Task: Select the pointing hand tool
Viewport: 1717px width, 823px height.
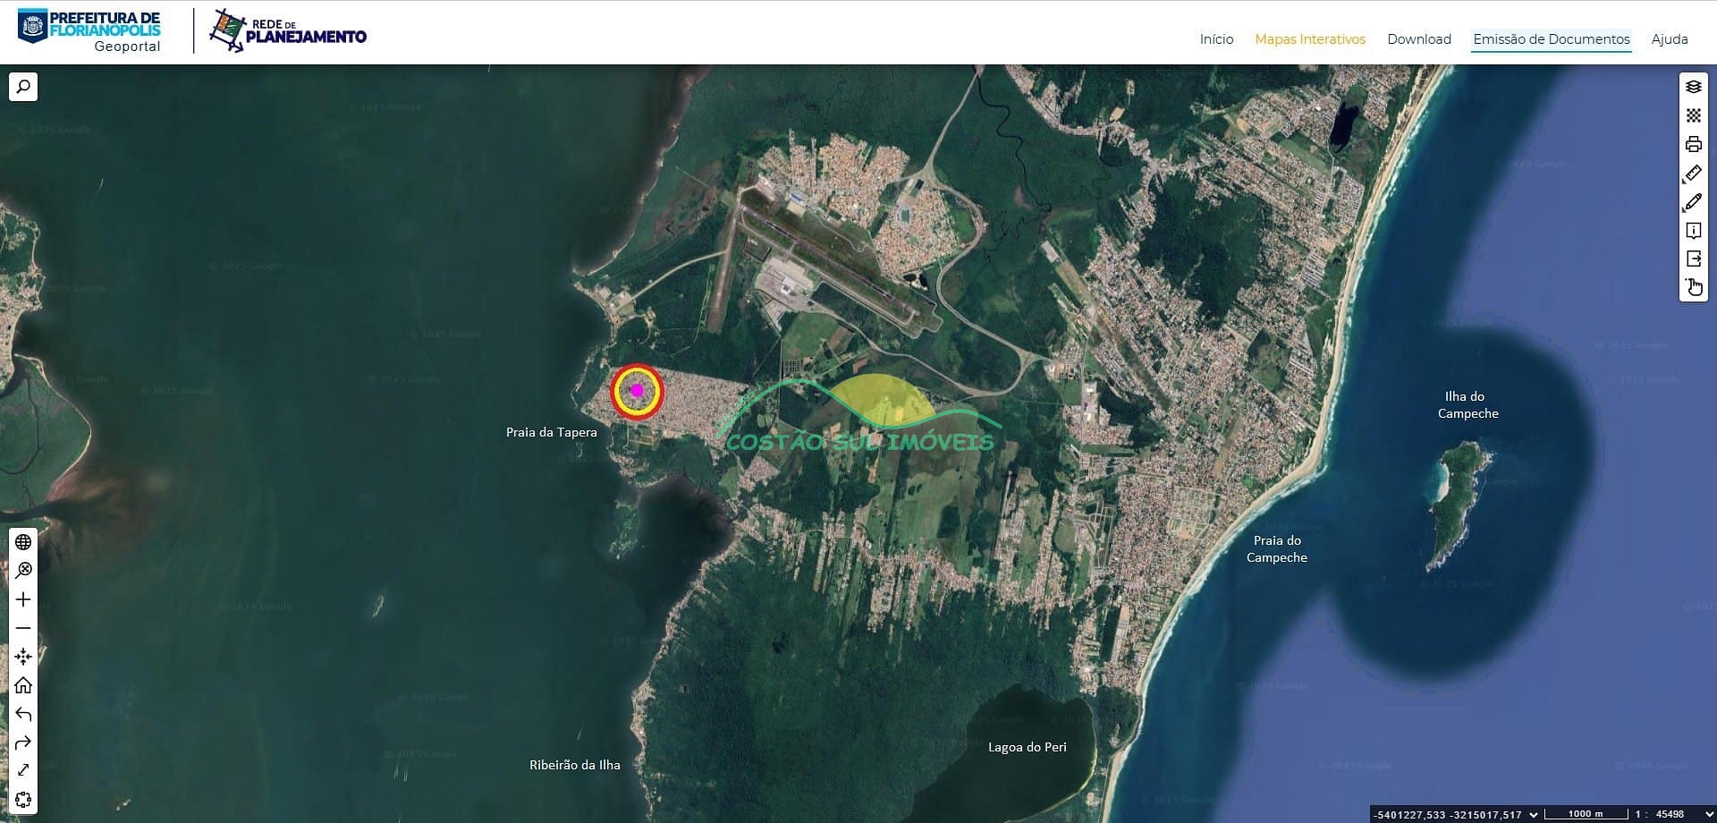Action: click(1693, 287)
